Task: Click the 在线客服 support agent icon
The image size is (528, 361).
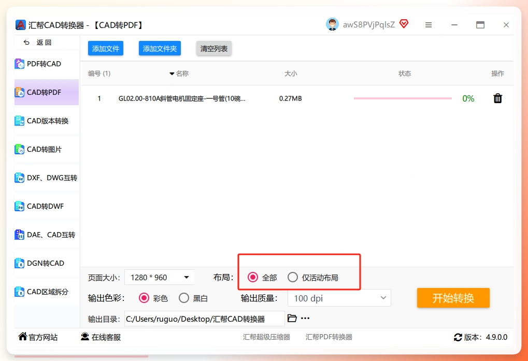Action: tap(85, 337)
